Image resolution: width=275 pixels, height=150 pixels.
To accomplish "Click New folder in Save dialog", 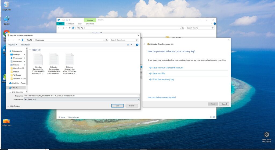I will click(26, 45).
